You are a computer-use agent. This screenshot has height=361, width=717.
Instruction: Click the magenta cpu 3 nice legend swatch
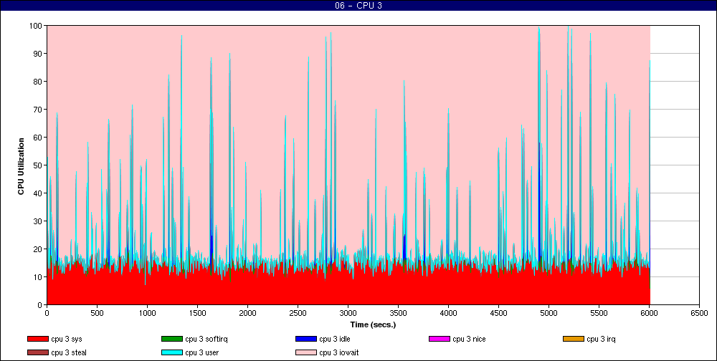[440, 339]
